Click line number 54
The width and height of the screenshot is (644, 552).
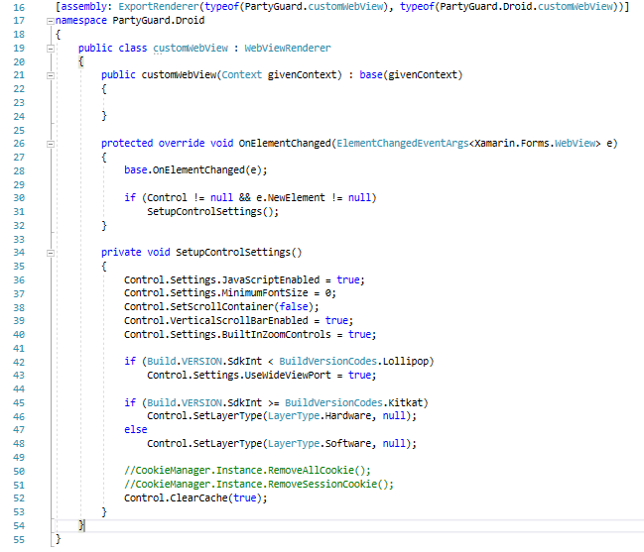[19, 526]
